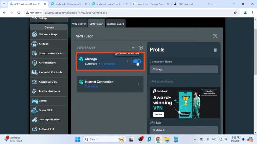
Task: Open the Athletics final result widget
Action: point(13,139)
